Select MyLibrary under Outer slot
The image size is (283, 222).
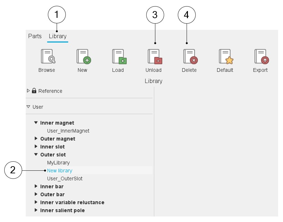click(x=58, y=163)
